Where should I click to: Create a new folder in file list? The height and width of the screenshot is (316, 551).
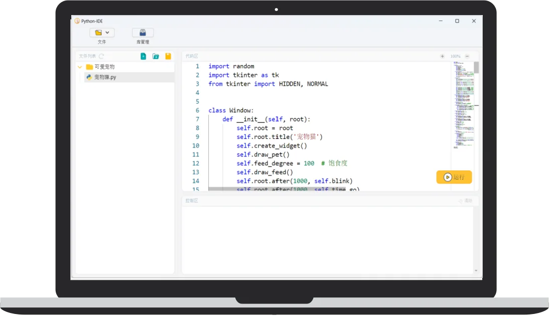click(156, 56)
